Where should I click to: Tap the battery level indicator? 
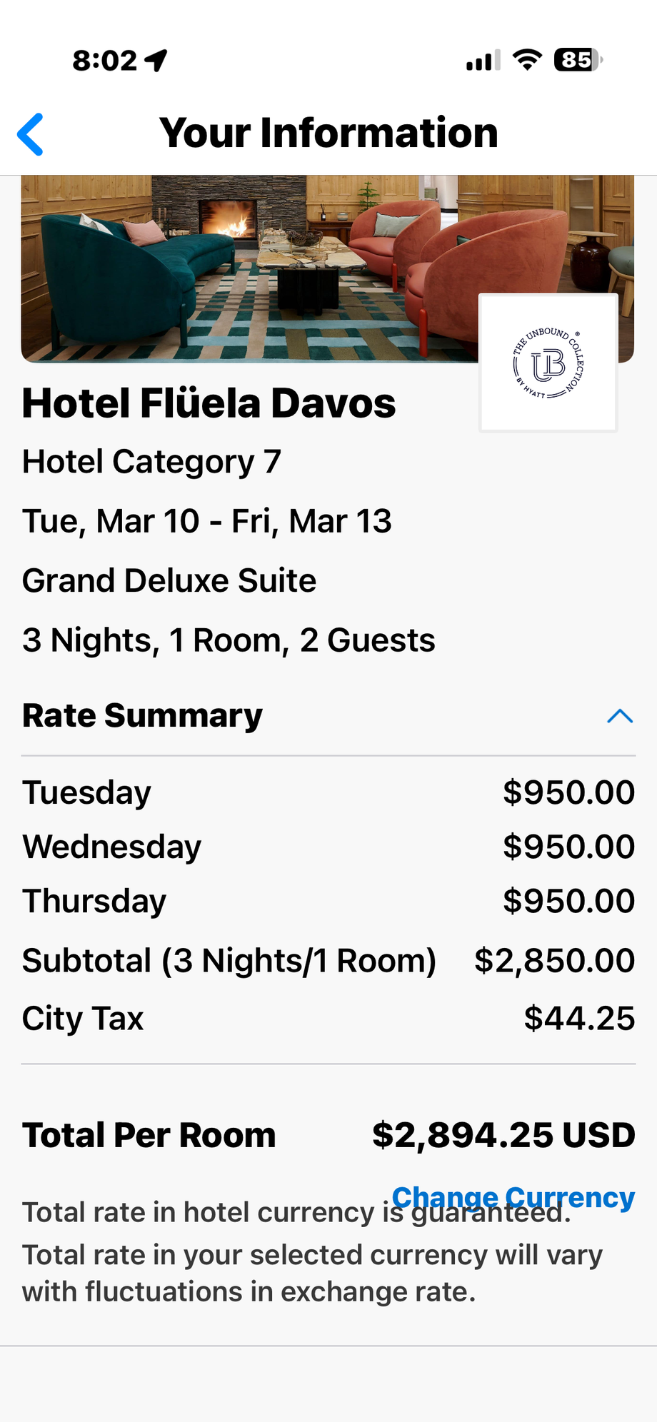click(578, 60)
